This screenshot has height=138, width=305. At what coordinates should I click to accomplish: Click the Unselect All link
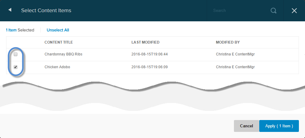pyautogui.click(x=58, y=30)
